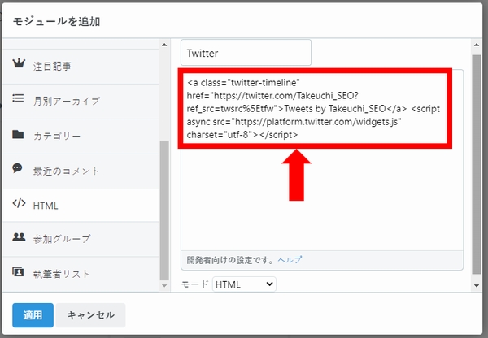Click inside the HTML code textarea

click(x=322, y=160)
